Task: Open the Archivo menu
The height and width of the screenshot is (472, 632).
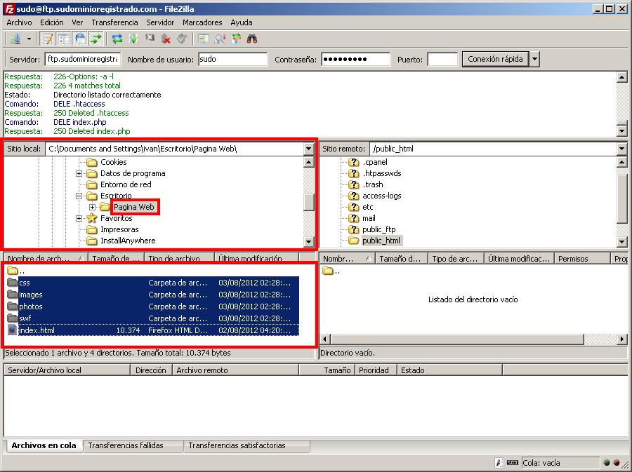Action: [19, 22]
